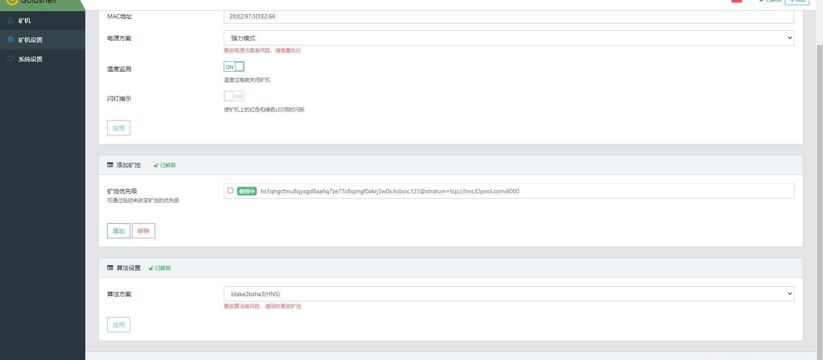
Task: Click the MAC地址 input field
Action: point(508,16)
